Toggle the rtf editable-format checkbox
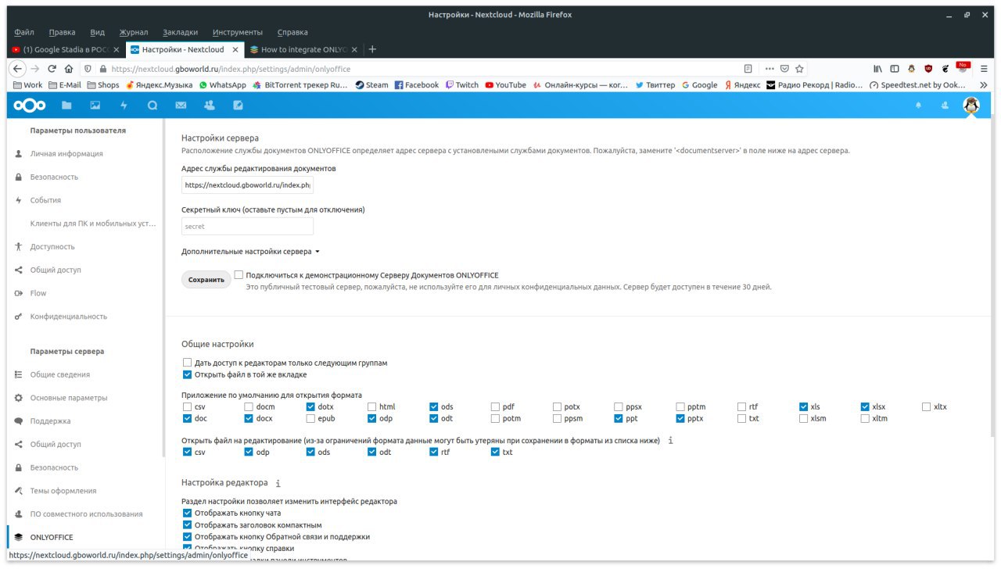 coord(434,452)
